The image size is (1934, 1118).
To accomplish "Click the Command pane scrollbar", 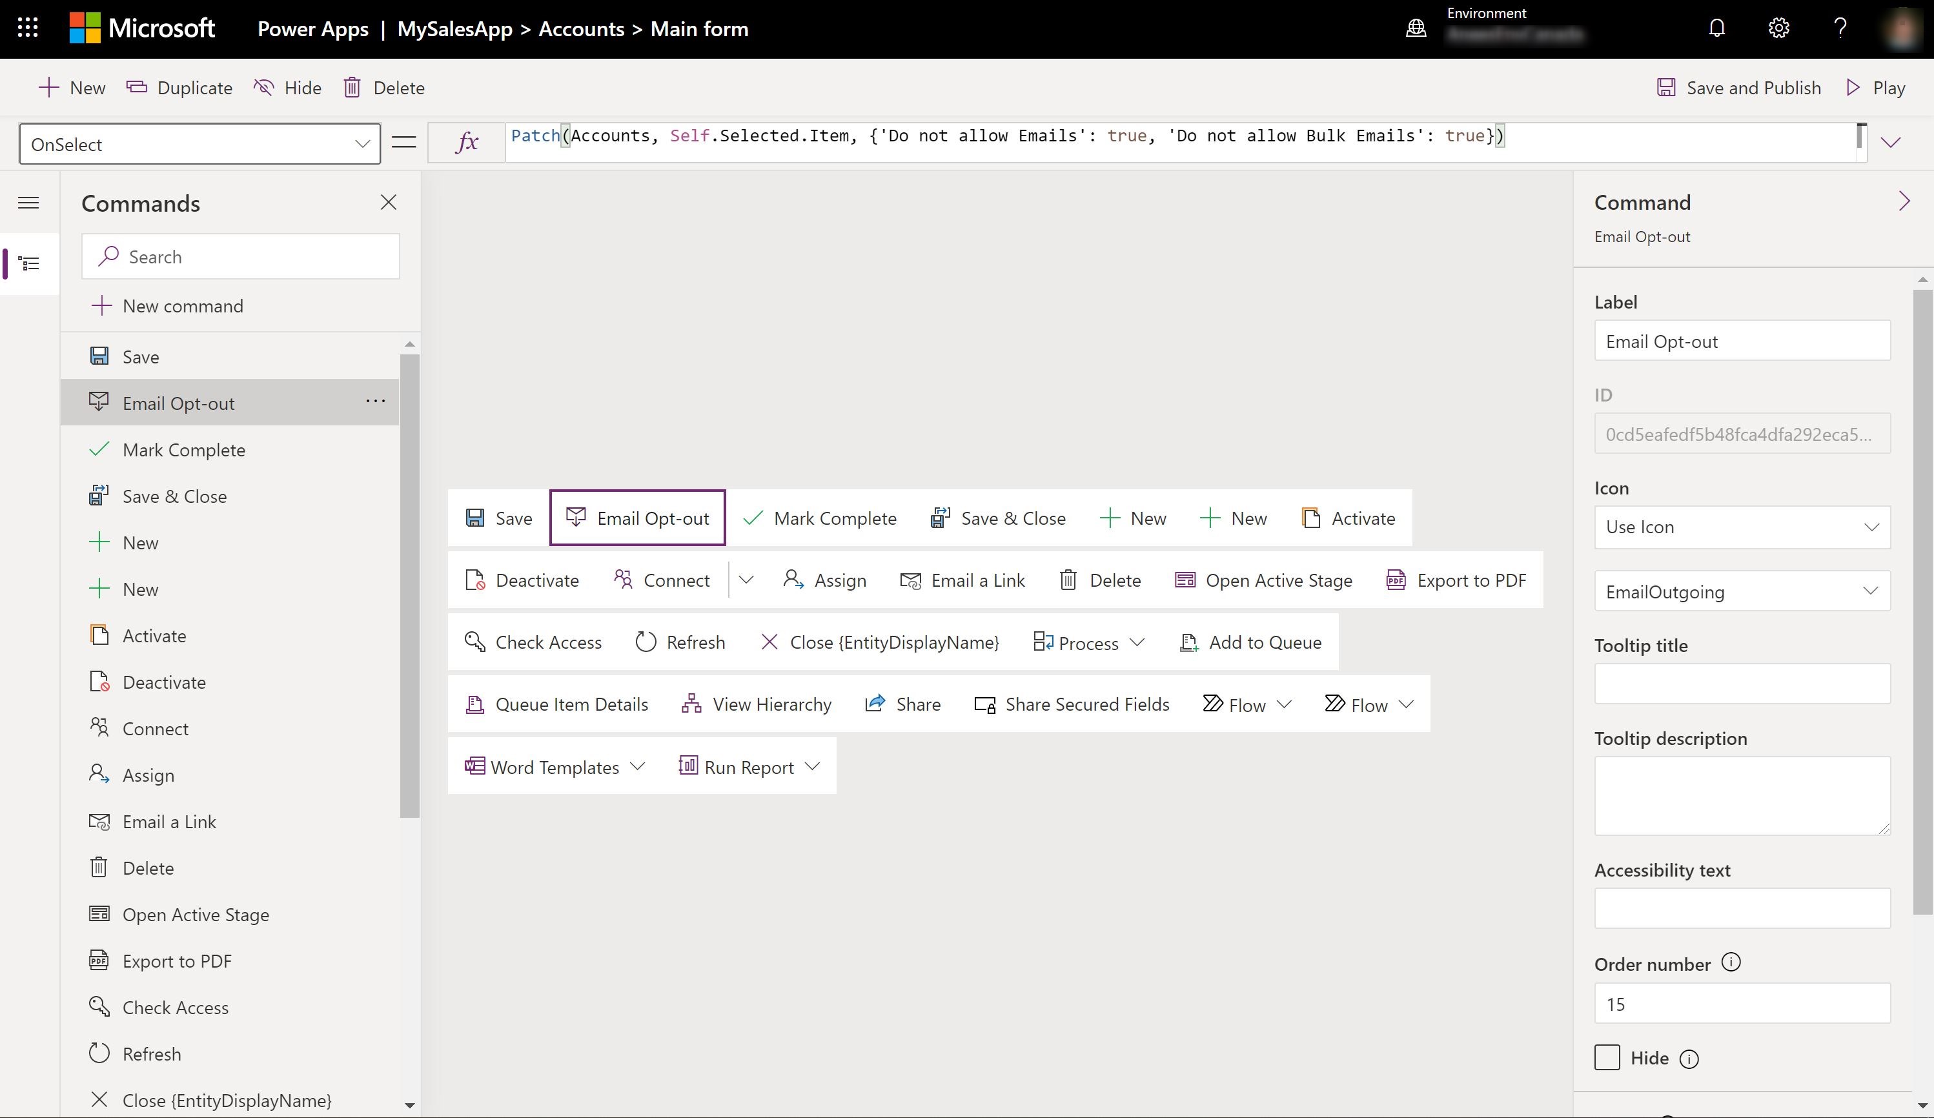I will (1922, 602).
